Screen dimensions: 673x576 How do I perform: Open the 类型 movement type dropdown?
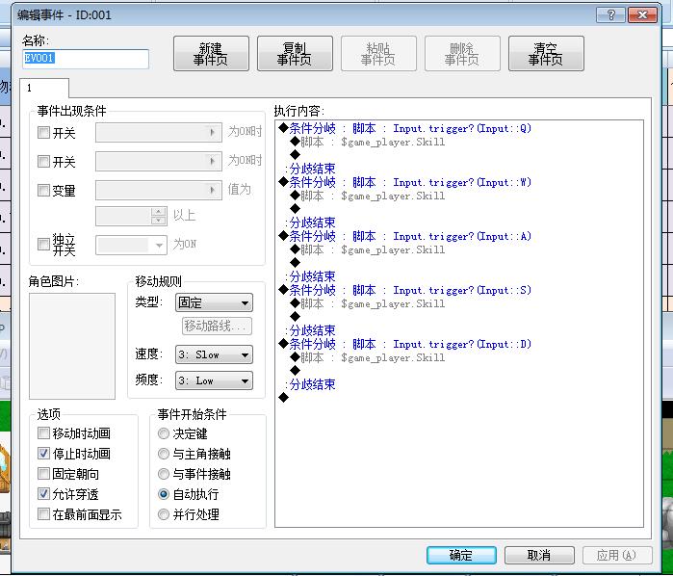[214, 302]
